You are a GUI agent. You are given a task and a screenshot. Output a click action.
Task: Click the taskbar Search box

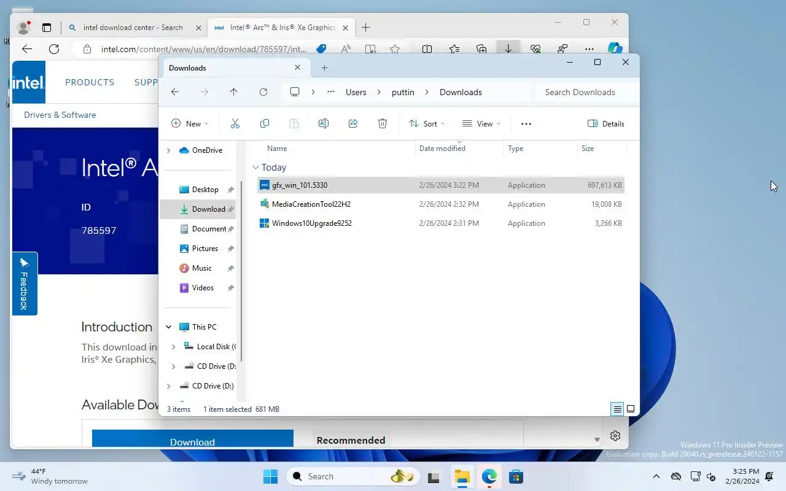click(353, 476)
